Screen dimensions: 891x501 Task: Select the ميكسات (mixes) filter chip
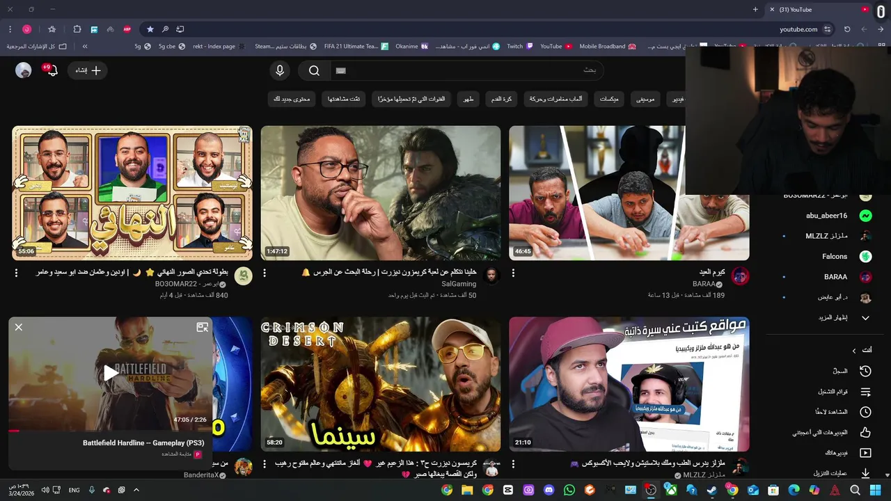coord(609,100)
